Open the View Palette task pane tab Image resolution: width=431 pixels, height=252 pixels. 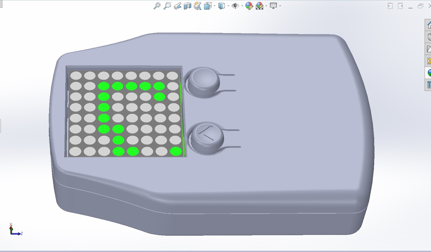pyautogui.click(x=429, y=61)
